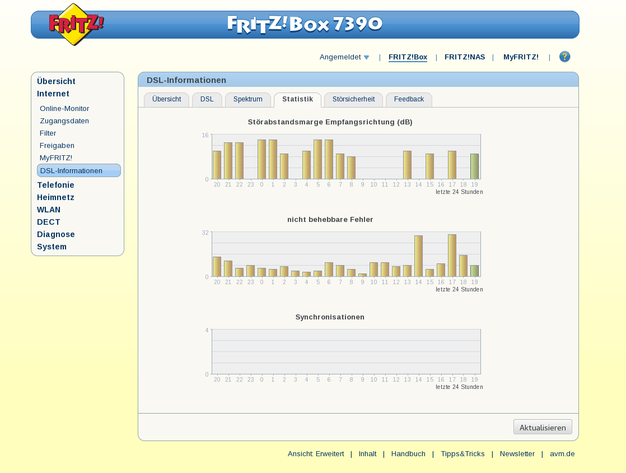Expand the Diagnose sidebar section
This screenshot has width=626, height=473.
point(56,234)
